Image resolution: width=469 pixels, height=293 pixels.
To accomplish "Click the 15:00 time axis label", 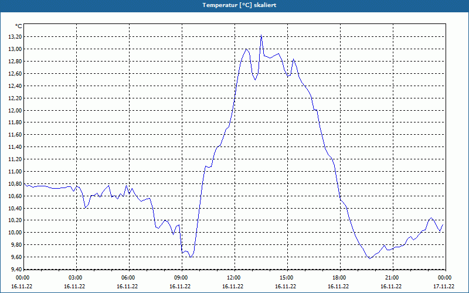I will click(287, 278).
